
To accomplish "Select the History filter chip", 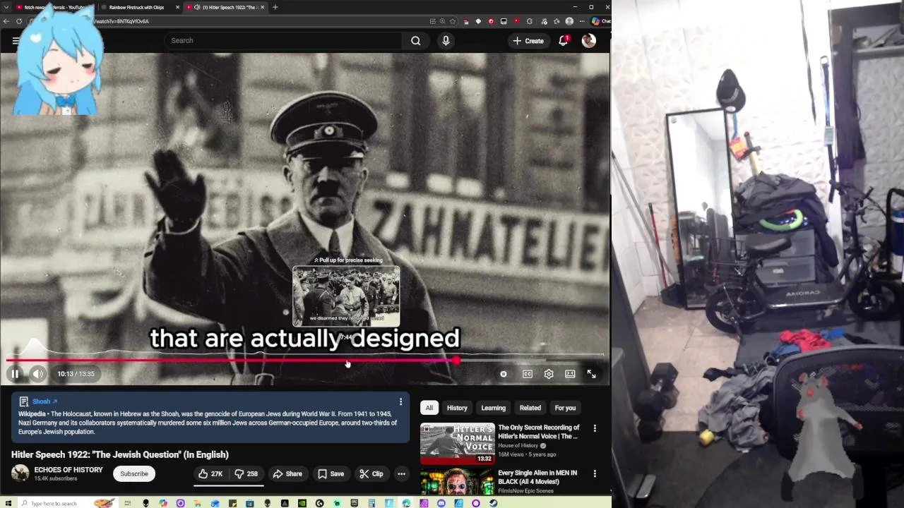I will pos(457,408).
